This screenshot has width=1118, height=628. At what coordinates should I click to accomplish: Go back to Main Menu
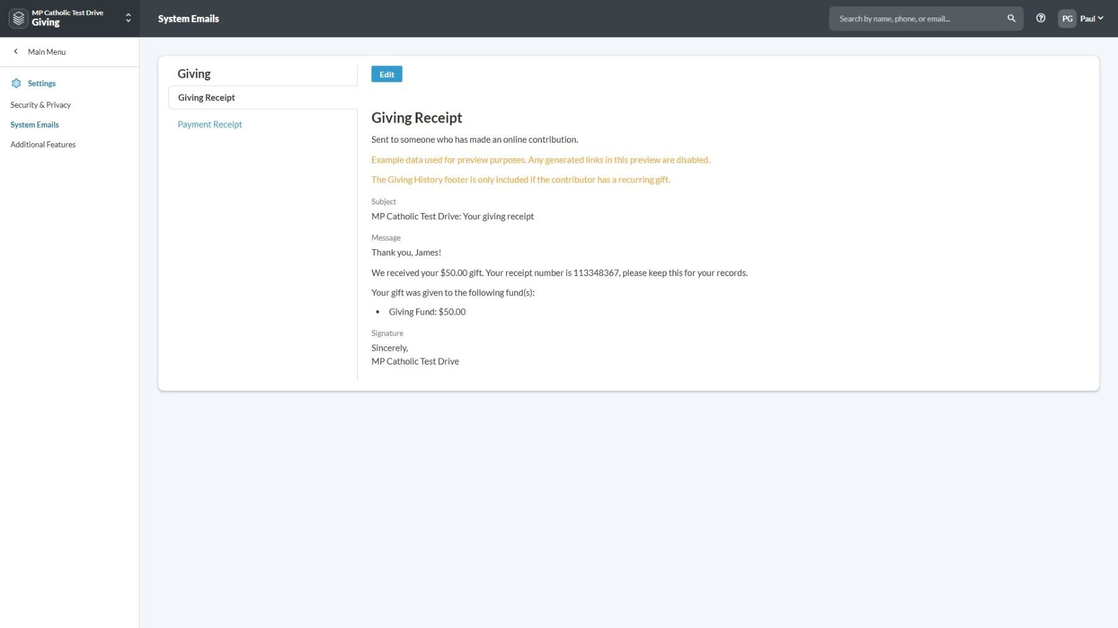46,52
